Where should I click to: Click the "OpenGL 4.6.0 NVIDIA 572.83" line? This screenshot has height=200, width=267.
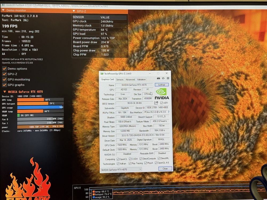click(17, 63)
